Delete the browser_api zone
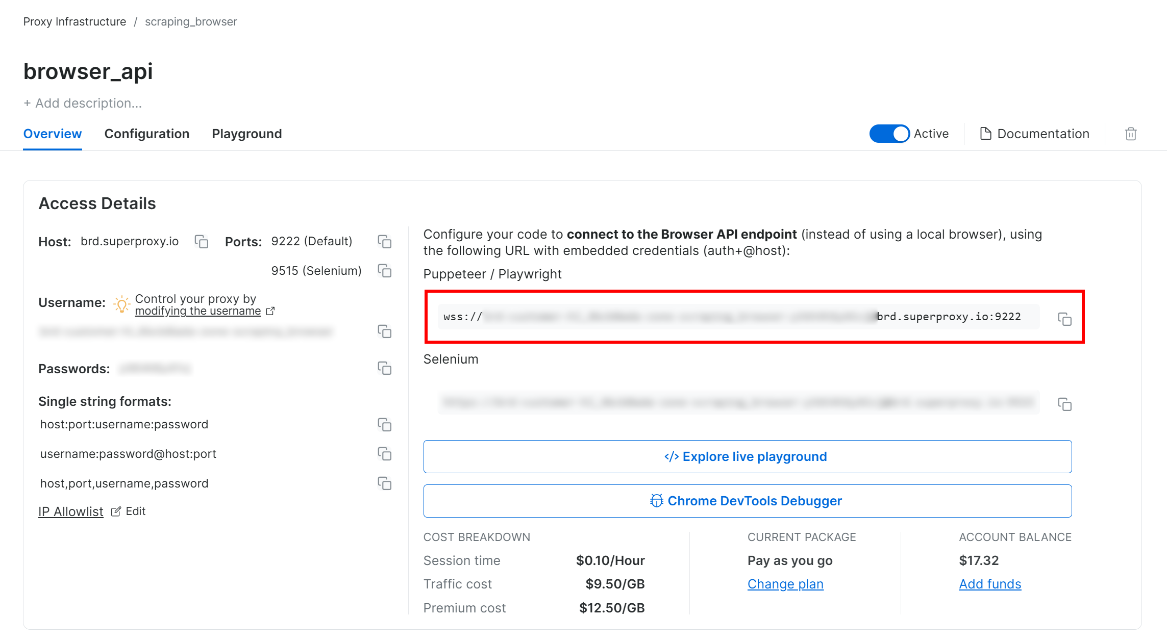The image size is (1167, 642). tap(1131, 134)
